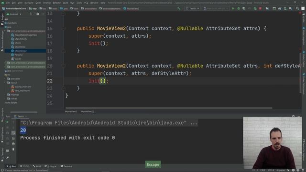Viewport: 306px width, 172px height.
Task: Open the Logcat tool window tab
Action: 51,166
